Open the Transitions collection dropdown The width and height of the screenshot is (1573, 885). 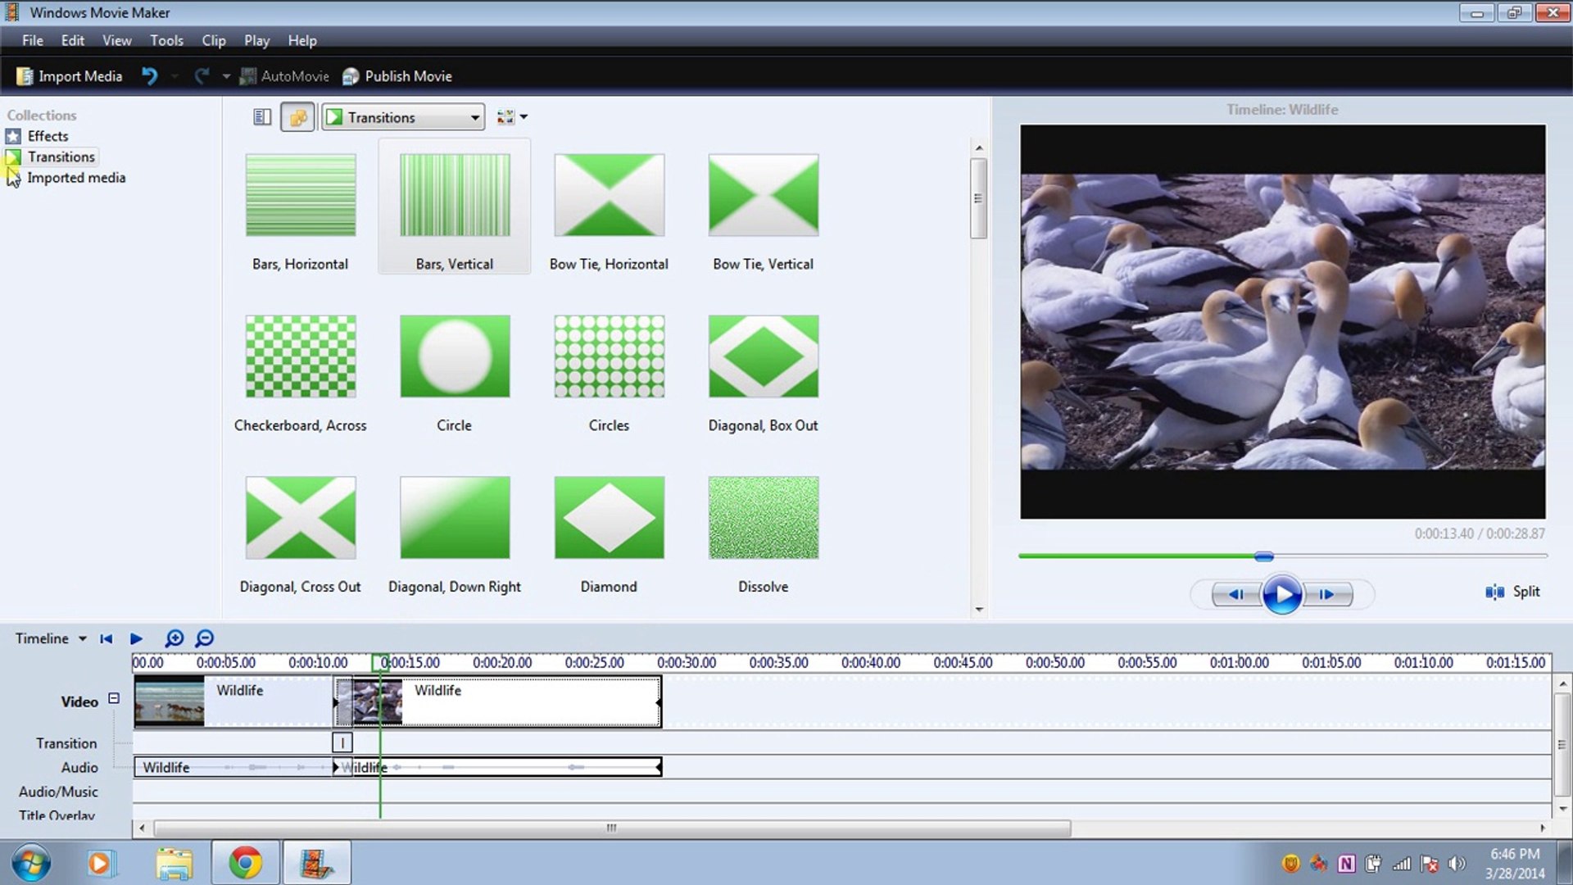pos(474,117)
